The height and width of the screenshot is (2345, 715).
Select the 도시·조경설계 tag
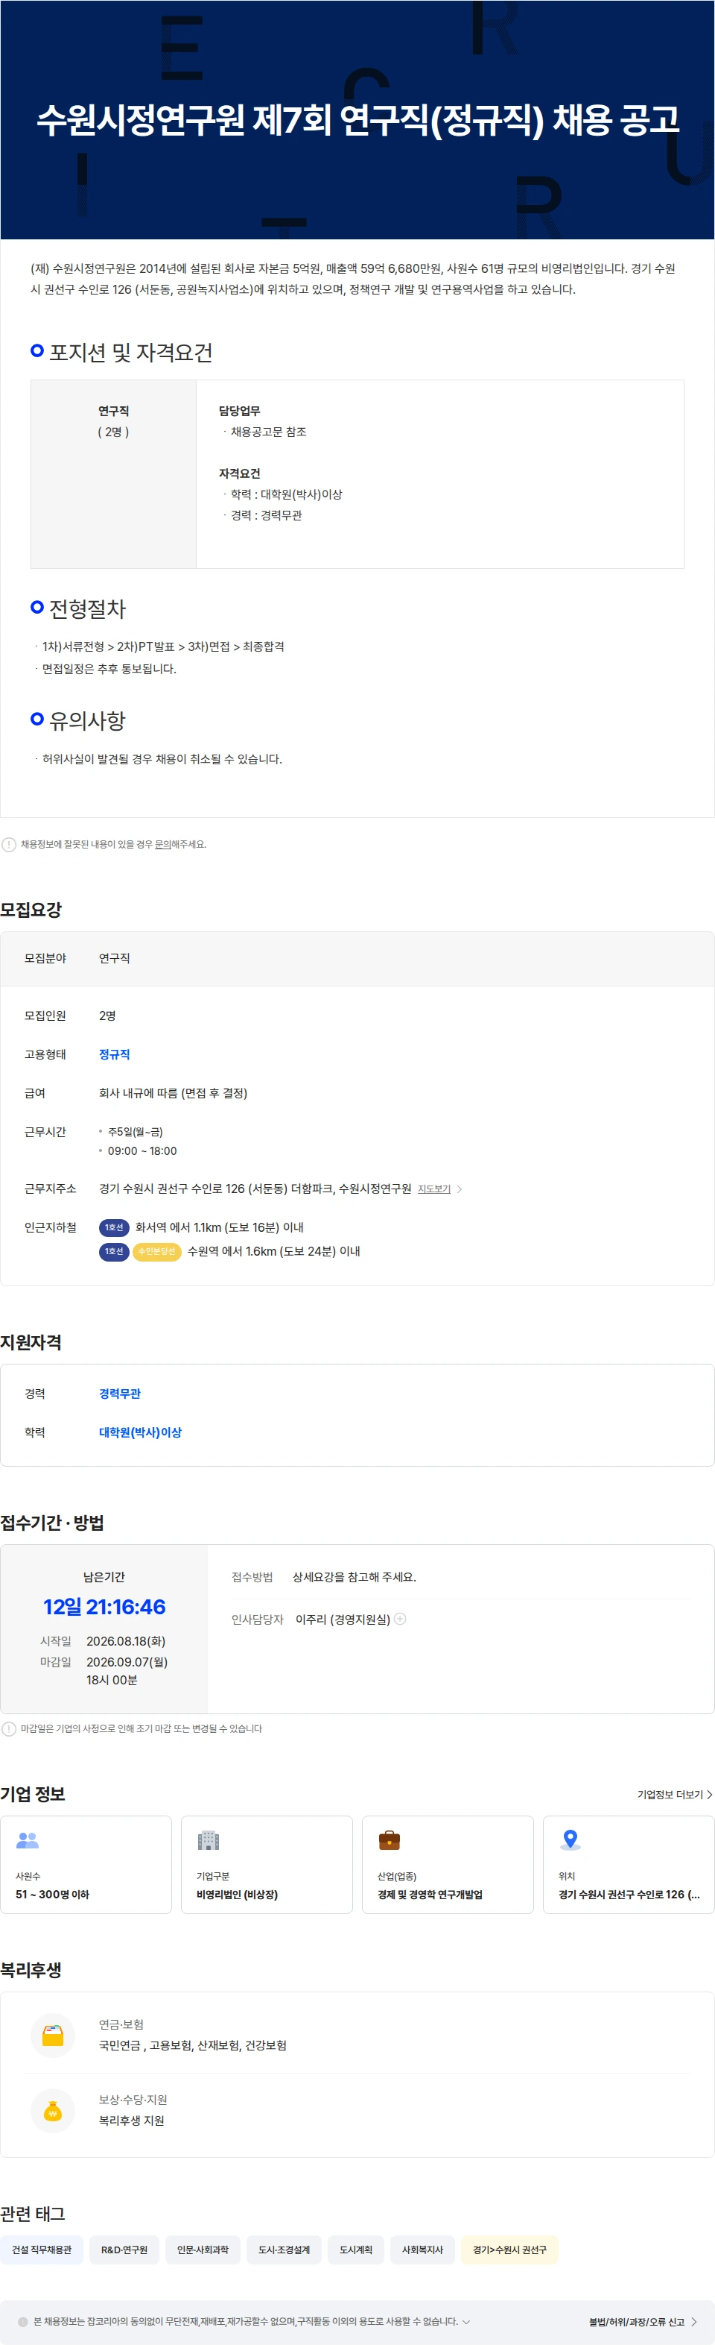pyautogui.click(x=284, y=2250)
